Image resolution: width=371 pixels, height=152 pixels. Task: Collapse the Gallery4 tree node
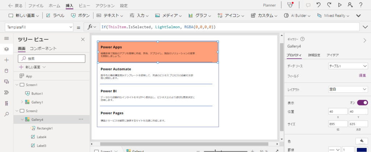coord(22,119)
